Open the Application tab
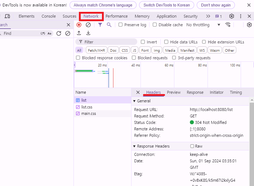Screen dimensions: 254x186 click(x=167, y=16)
